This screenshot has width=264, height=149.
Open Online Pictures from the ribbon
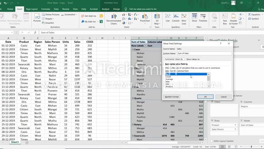click(x=51, y=14)
